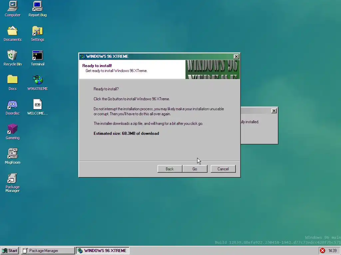341x255 pixels.
Task: Click the installer title bar globe icon
Action: click(83, 56)
